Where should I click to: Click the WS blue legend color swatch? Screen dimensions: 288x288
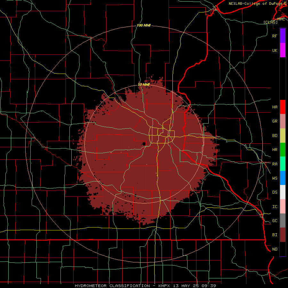coord(283,178)
